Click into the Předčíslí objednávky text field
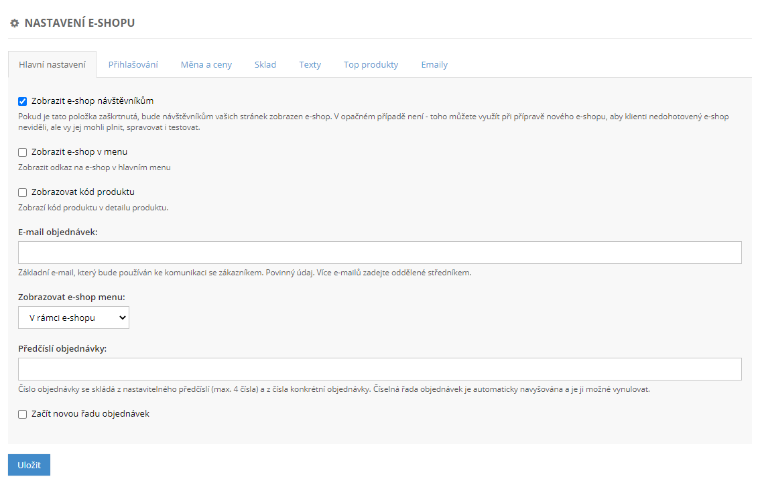 (x=379, y=369)
